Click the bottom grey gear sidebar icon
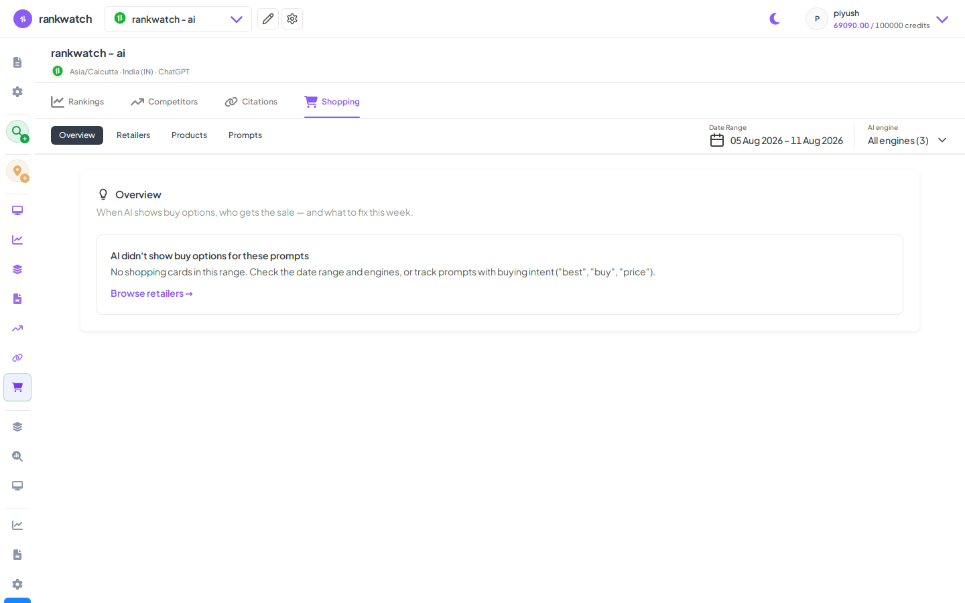 (17, 584)
